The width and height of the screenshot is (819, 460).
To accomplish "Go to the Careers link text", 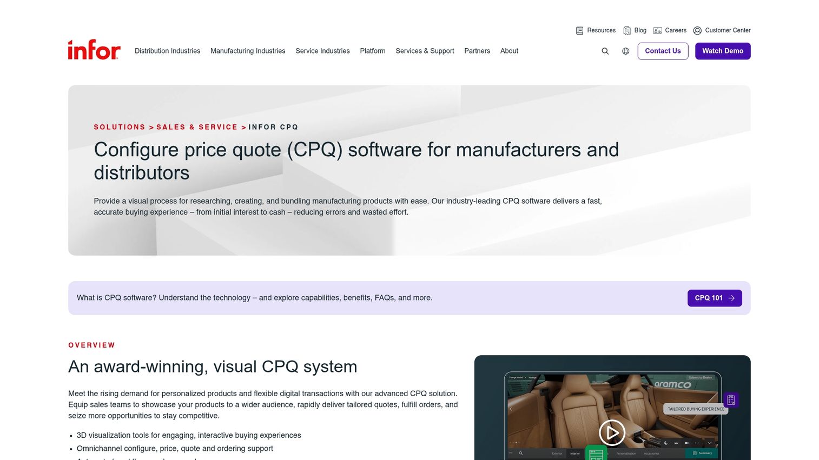I will 676,30.
